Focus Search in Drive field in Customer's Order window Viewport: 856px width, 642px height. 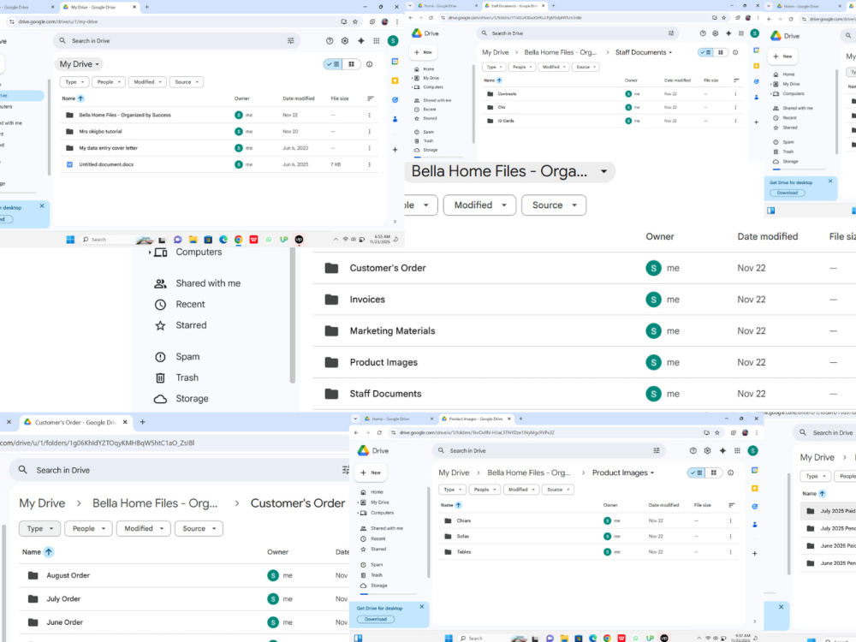coord(180,470)
